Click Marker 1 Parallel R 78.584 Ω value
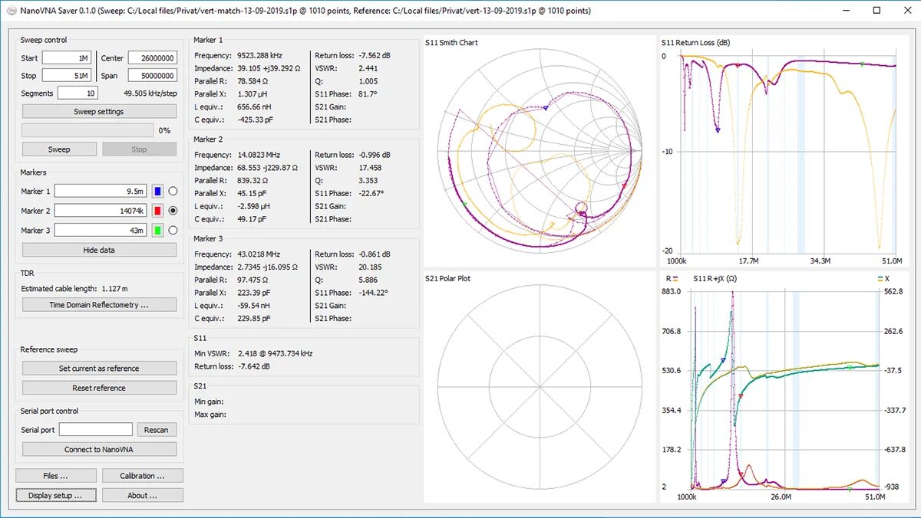Viewport: 921px width, 518px height. (x=253, y=81)
